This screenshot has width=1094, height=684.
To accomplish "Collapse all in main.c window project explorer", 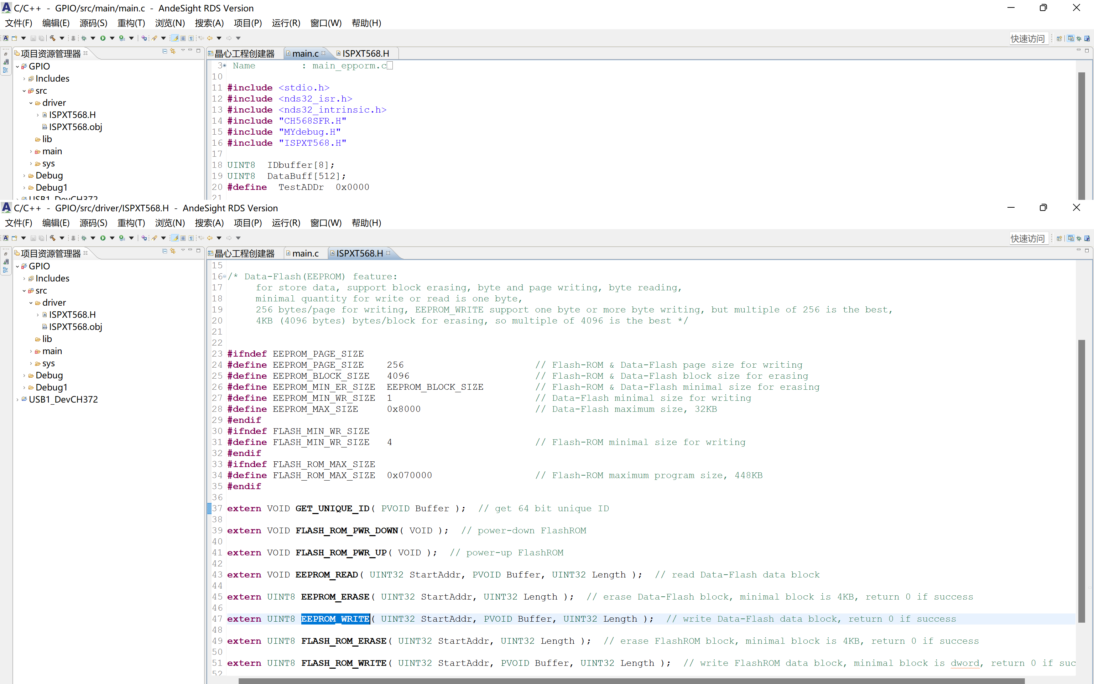I will pos(165,51).
